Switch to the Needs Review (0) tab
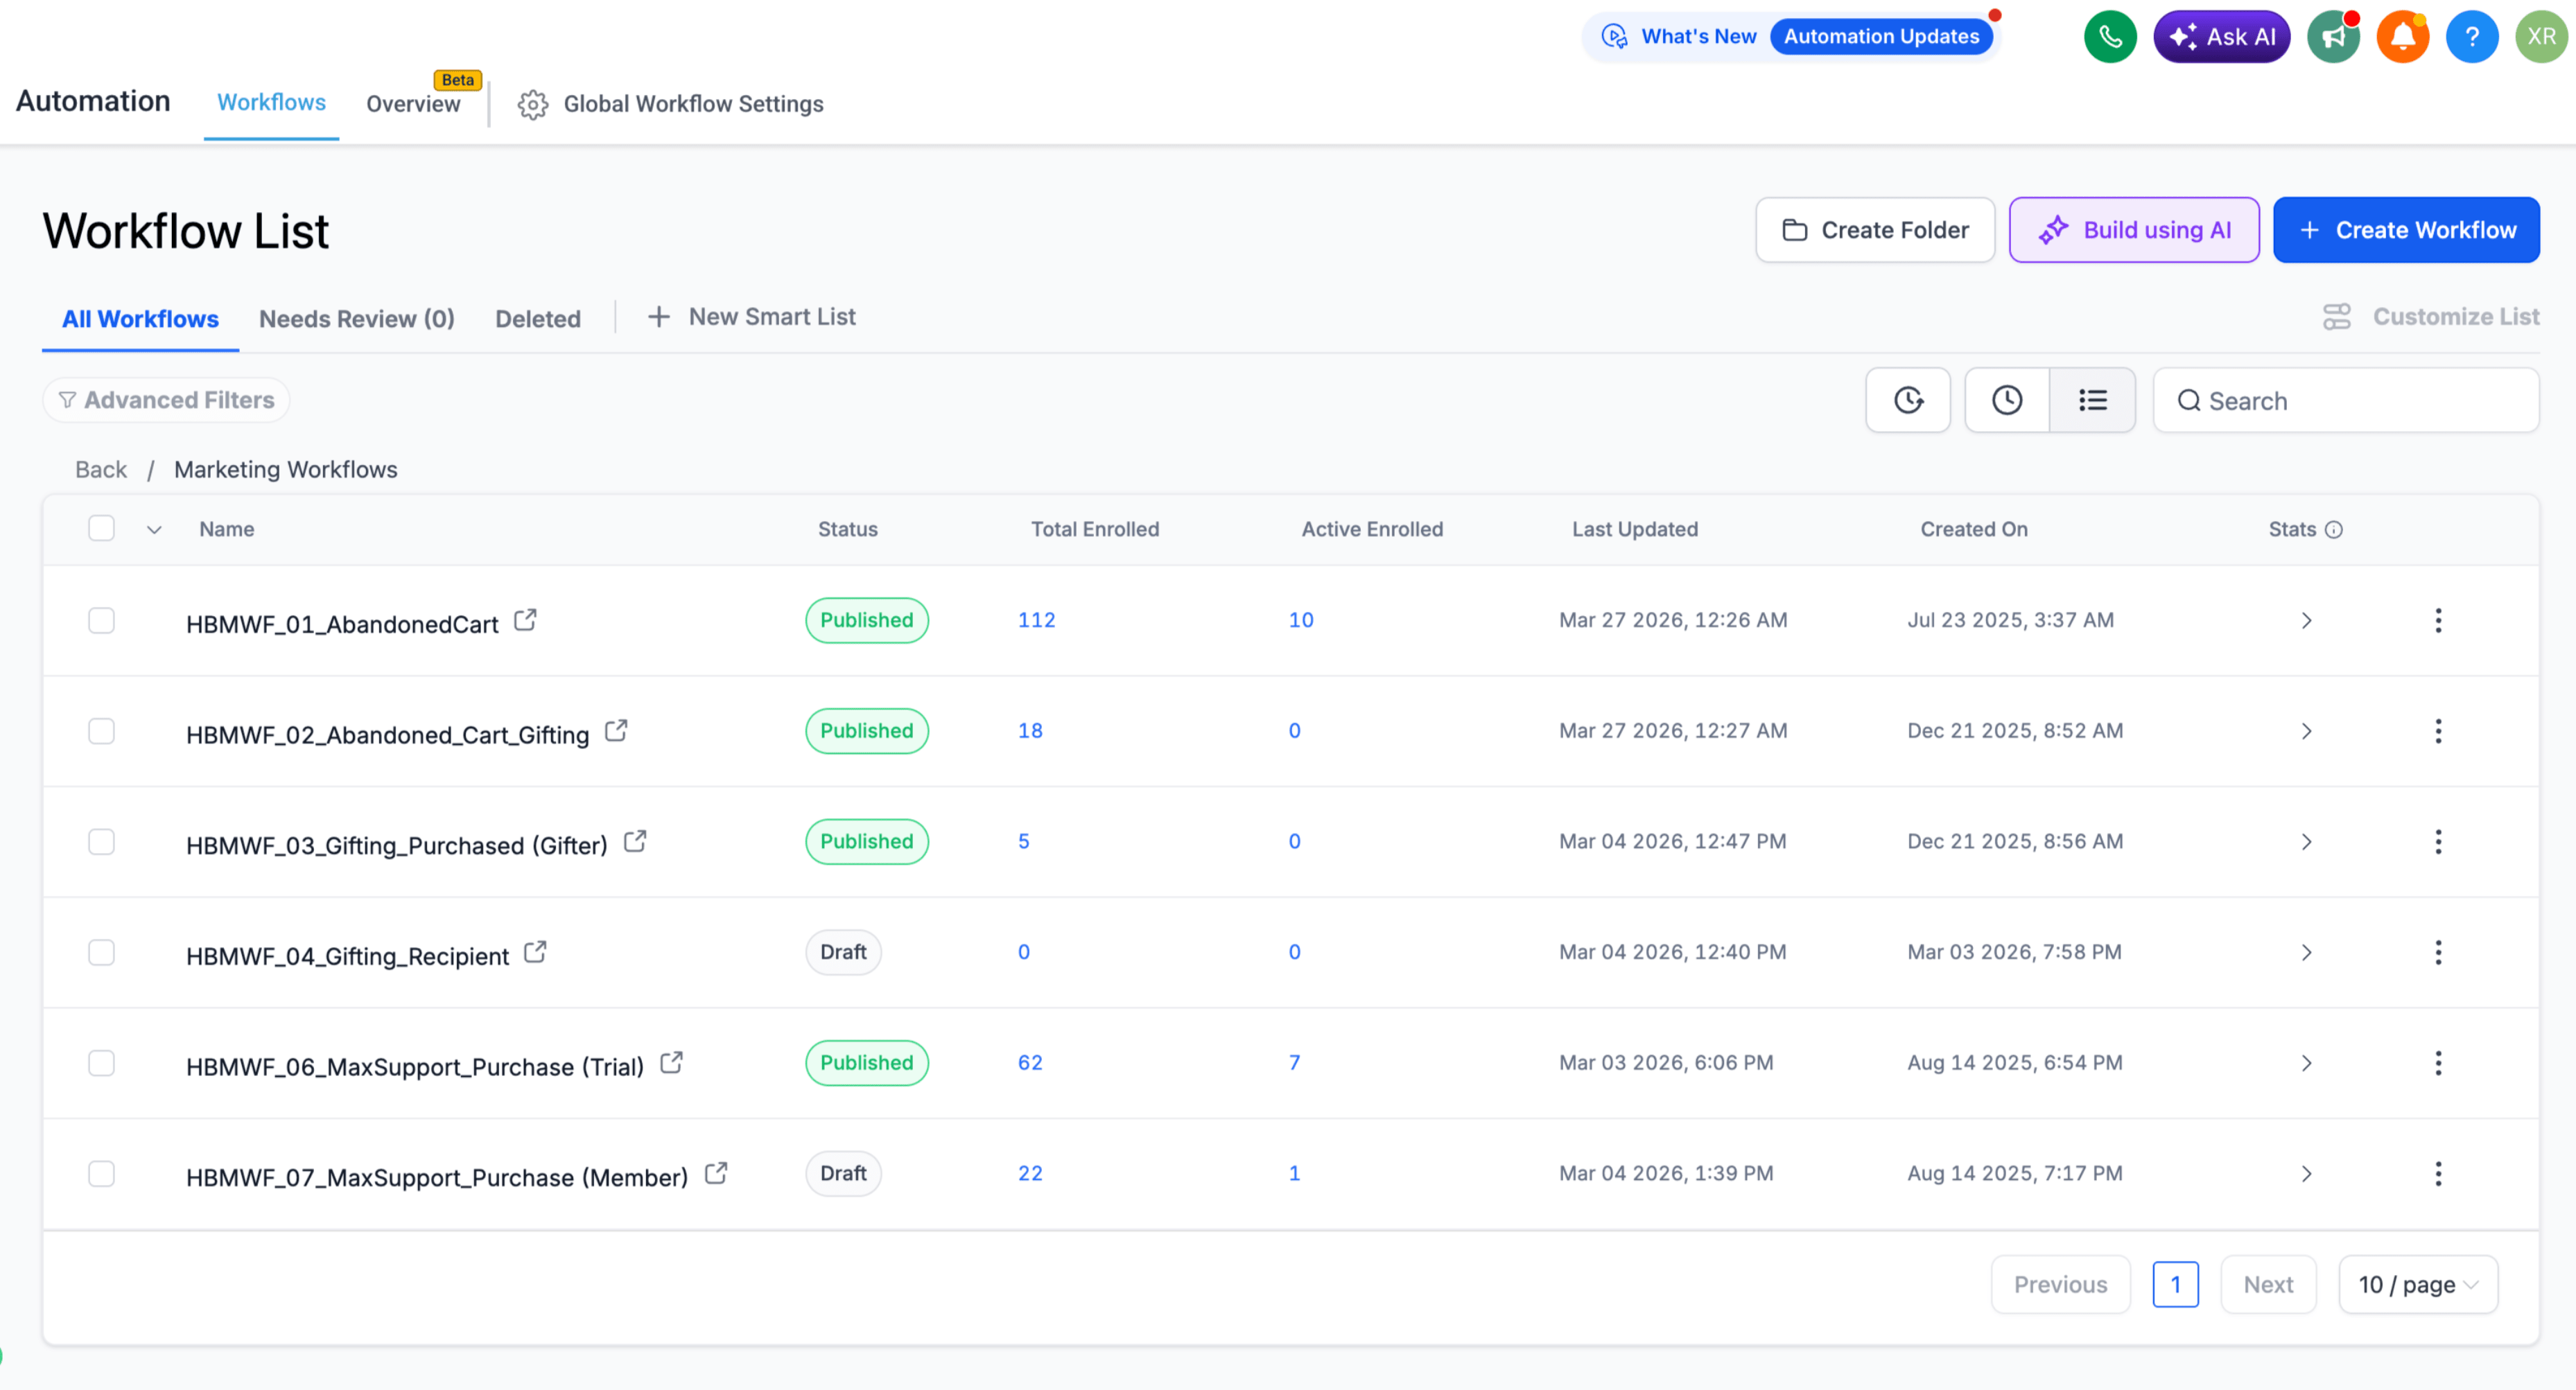2576x1390 pixels. pyautogui.click(x=357, y=319)
